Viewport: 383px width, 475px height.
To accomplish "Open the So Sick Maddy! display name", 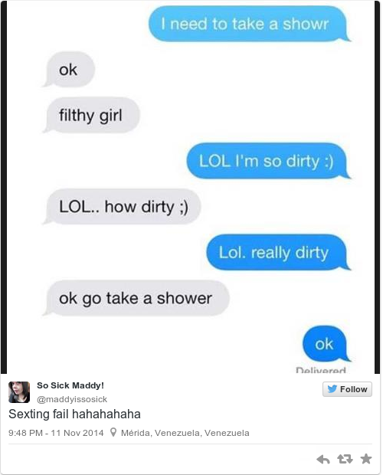I will (x=70, y=385).
